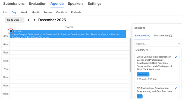182x99 pixels.
Task: Click the 9am time label
Action: point(6,85)
